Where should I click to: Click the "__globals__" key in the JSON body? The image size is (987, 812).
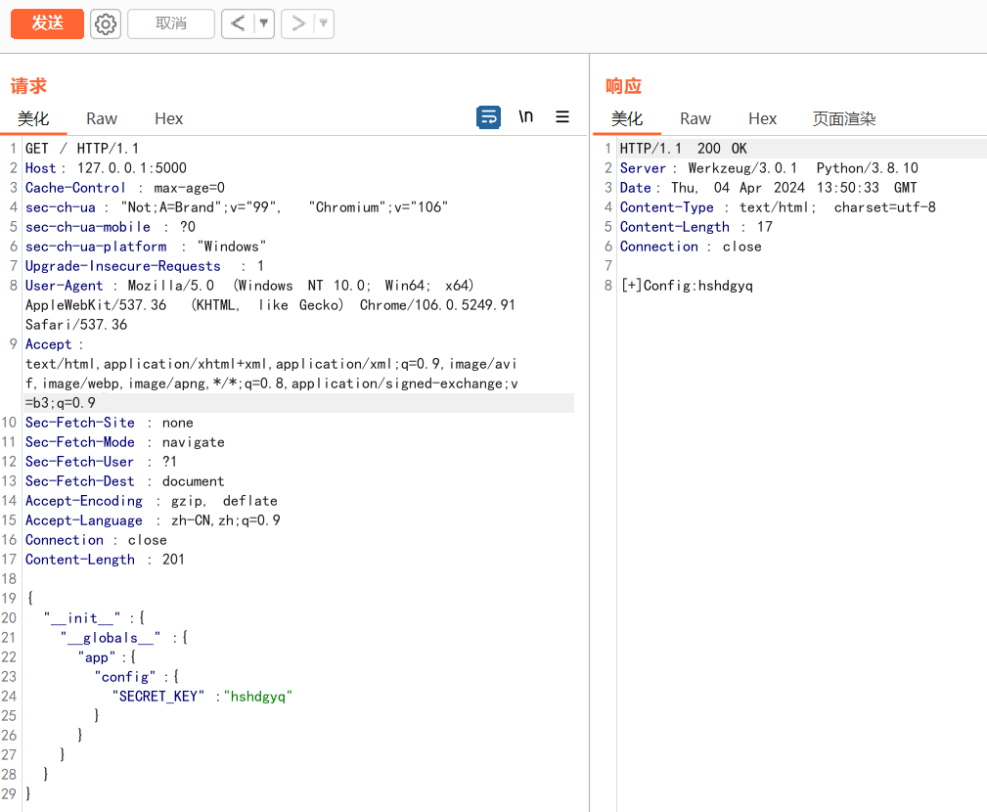[x=111, y=638]
